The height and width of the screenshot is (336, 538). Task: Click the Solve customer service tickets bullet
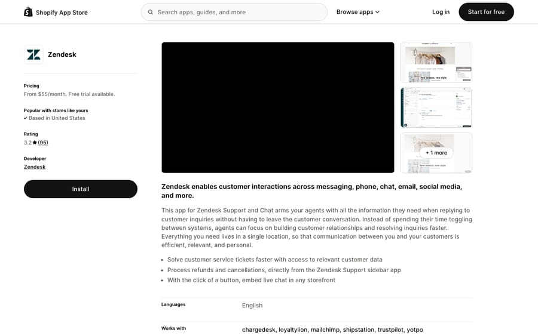click(x=275, y=260)
